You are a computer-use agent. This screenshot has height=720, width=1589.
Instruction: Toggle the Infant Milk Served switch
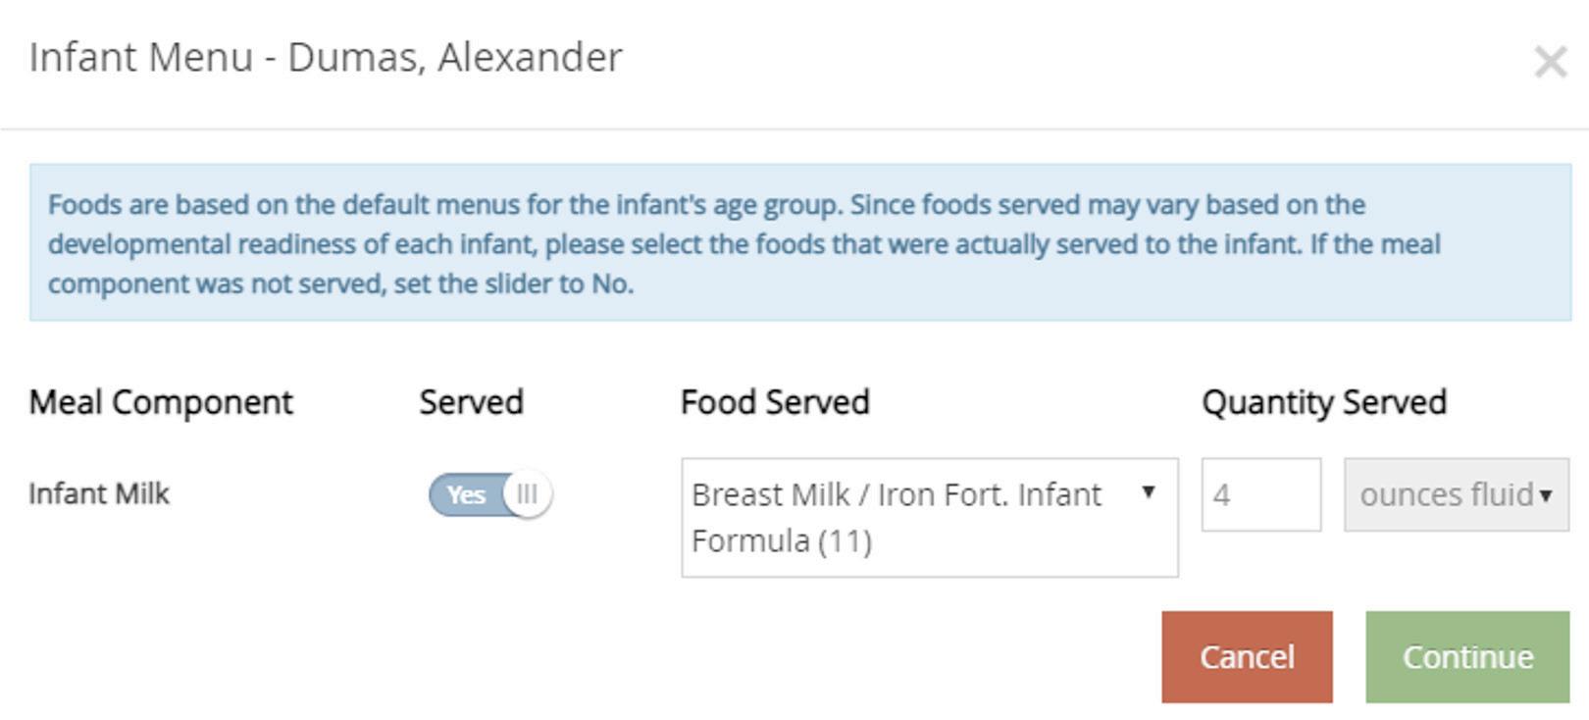point(489,494)
